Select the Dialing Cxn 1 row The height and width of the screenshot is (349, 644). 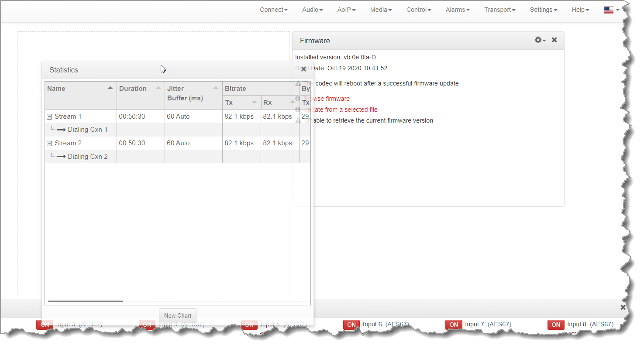[87, 130]
